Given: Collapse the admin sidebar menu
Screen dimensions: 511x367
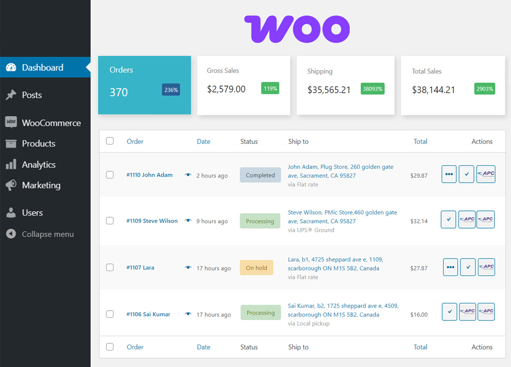Looking at the screenshot, I should (x=41, y=234).
